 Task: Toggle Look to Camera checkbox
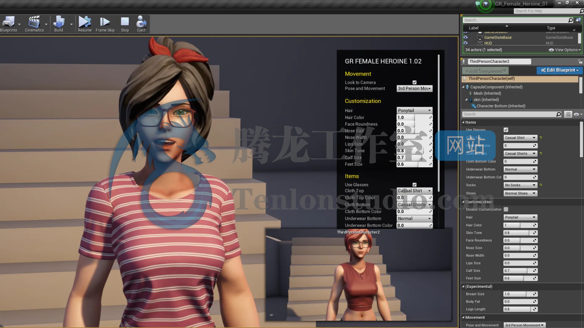coord(414,82)
